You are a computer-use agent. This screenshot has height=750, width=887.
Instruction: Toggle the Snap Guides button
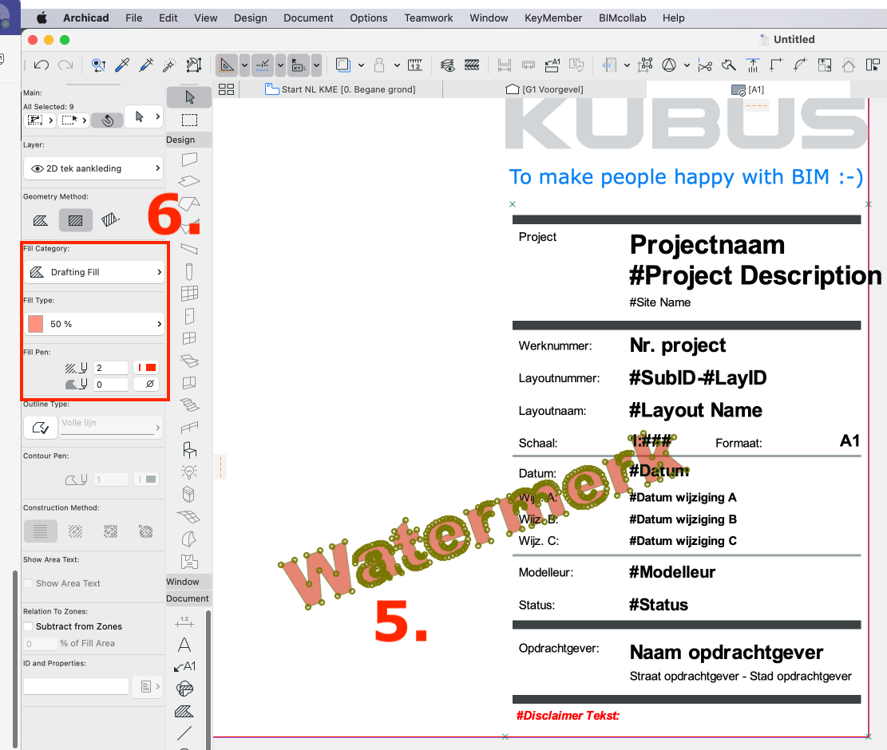[263, 65]
